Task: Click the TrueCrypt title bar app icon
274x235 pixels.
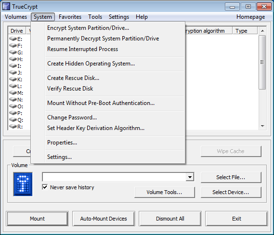Action: click(6, 6)
